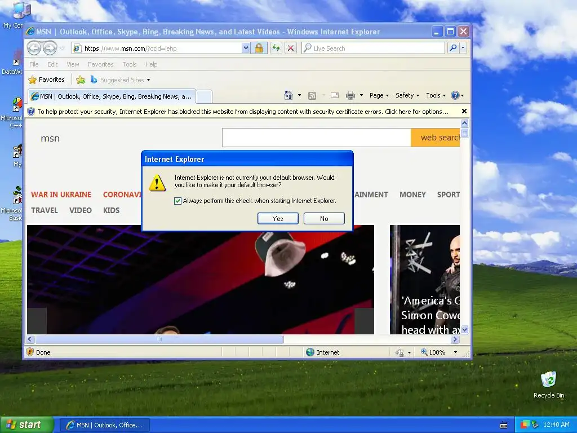Open the Page command dropdown

[x=379, y=95]
